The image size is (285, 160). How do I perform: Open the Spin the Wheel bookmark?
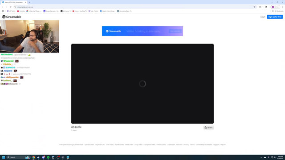(34, 11)
